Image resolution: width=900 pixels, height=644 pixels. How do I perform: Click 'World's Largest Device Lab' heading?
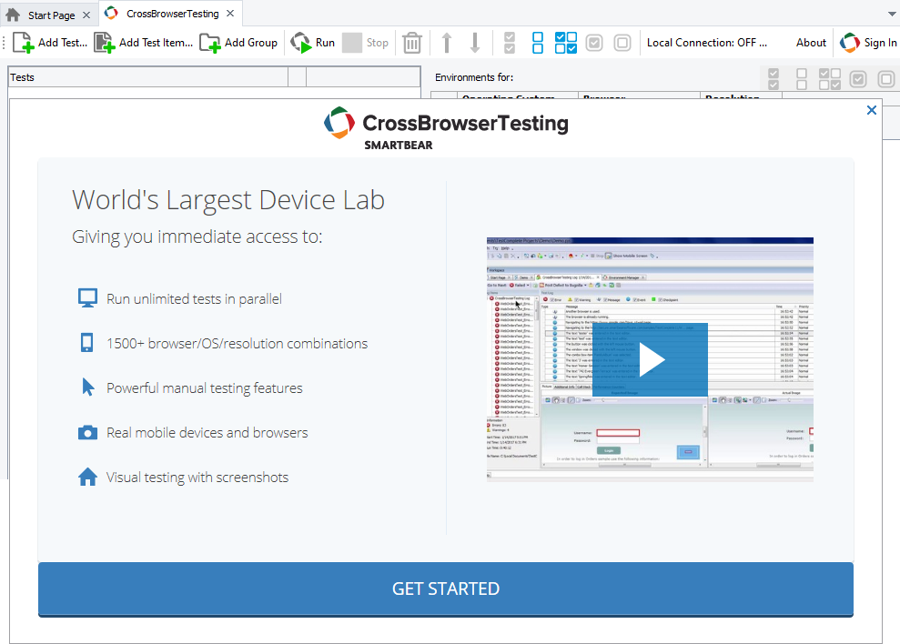click(228, 200)
